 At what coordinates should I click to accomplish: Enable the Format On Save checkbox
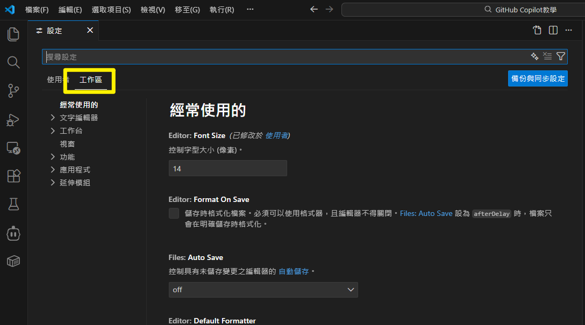tap(174, 213)
